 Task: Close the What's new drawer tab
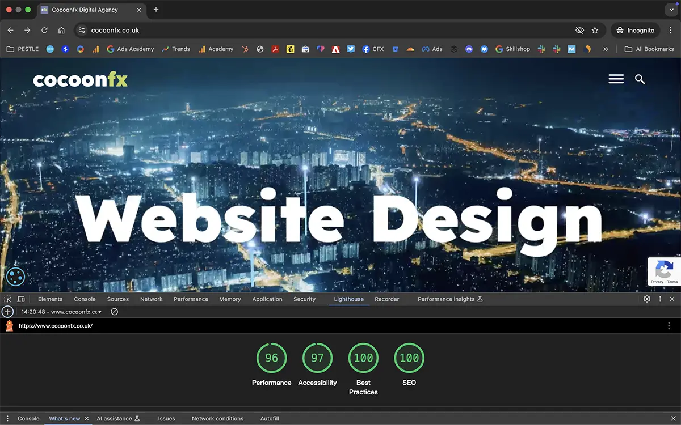(x=87, y=419)
